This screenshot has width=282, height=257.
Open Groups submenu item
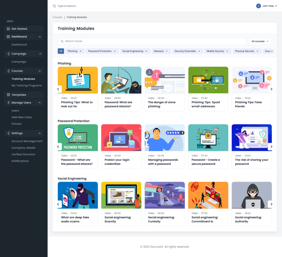pos(16,124)
